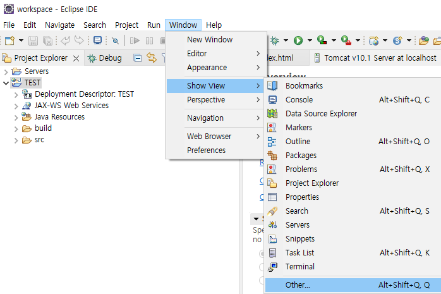441x294 pixels.
Task: Expand the Java Resources node
Action: coord(16,118)
